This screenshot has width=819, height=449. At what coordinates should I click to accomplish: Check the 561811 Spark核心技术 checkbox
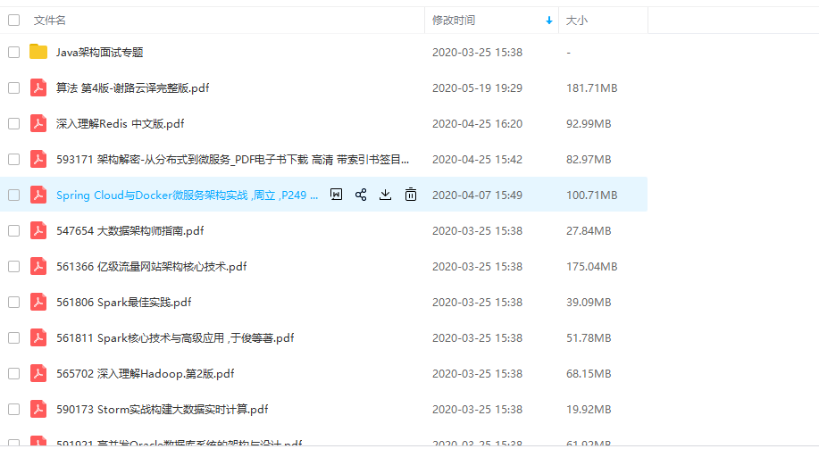click(x=14, y=337)
